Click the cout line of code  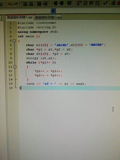[56, 84]
